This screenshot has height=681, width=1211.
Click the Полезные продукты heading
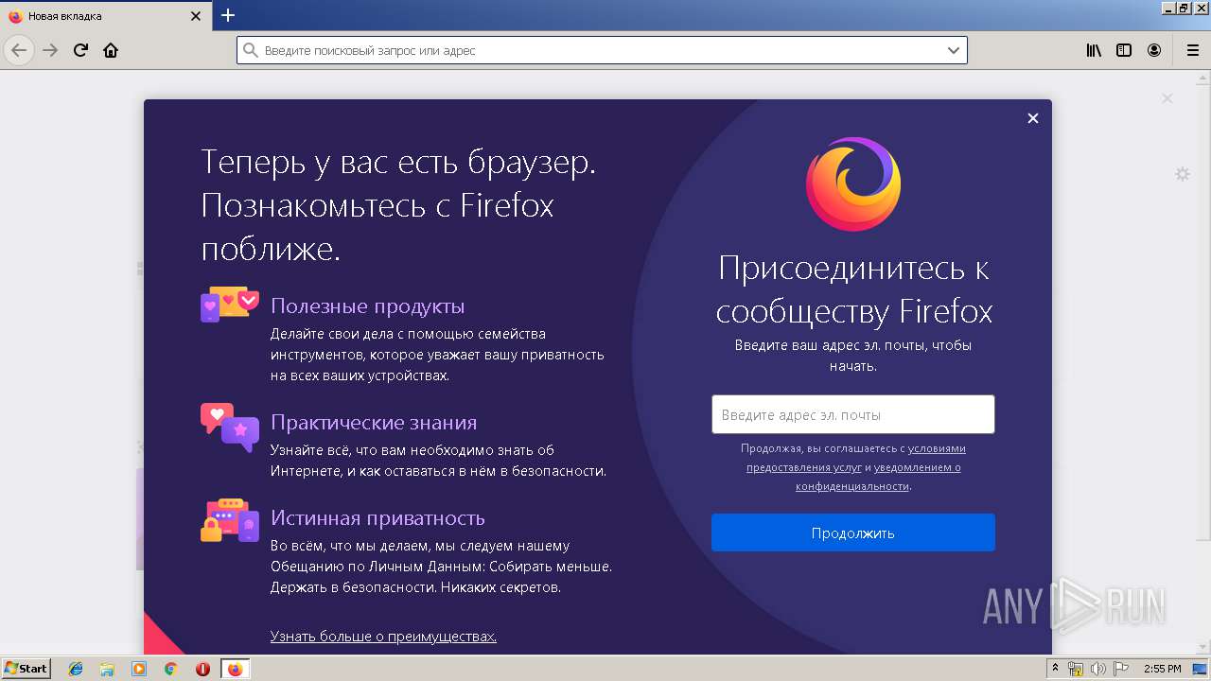coord(367,306)
